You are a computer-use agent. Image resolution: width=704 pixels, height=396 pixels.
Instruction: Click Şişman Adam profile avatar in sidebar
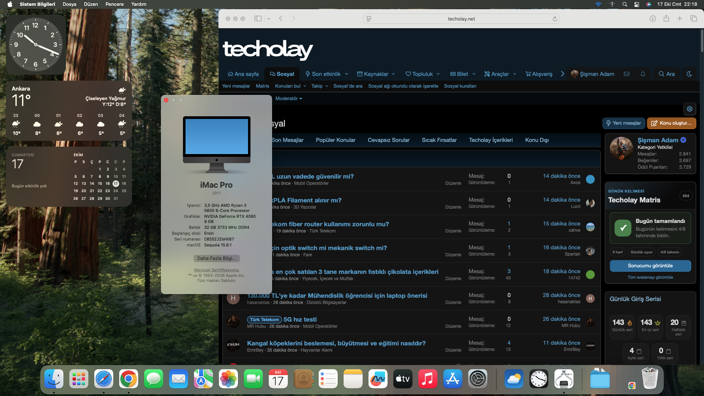pyautogui.click(x=621, y=148)
